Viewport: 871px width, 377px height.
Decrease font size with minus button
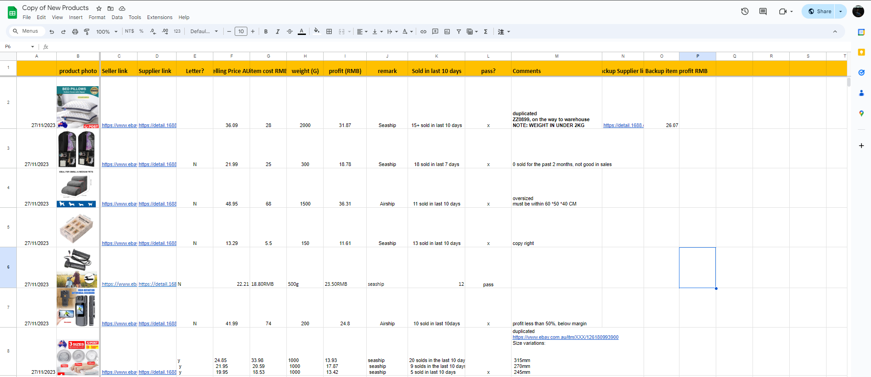point(229,31)
